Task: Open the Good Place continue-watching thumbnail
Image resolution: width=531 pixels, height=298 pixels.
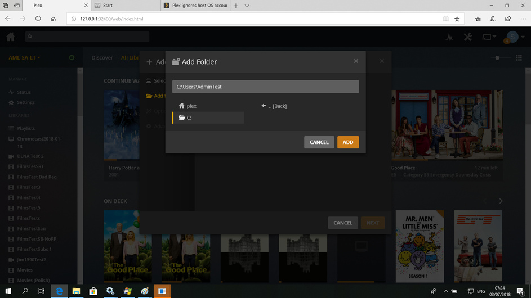Action: pos(447,125)
